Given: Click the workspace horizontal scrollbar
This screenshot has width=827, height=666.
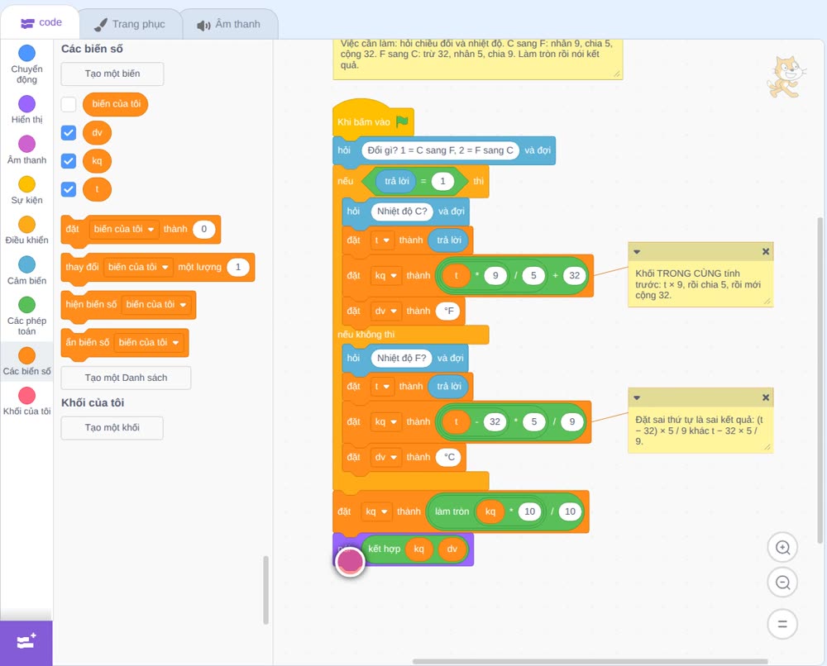Looking at the screenshot, I should tap(590, 661).
